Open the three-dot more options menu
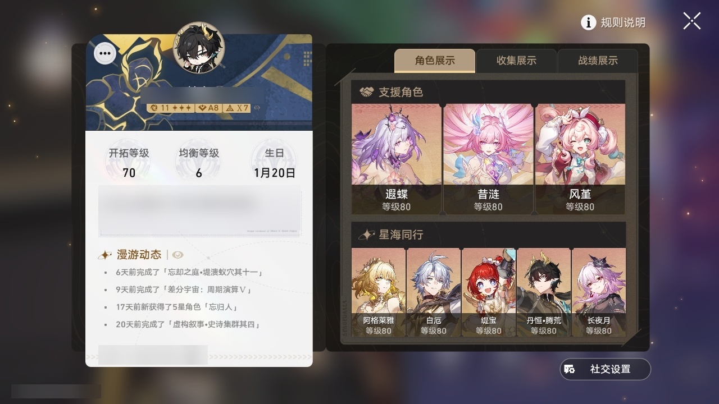719x404 pixels. 105,54
